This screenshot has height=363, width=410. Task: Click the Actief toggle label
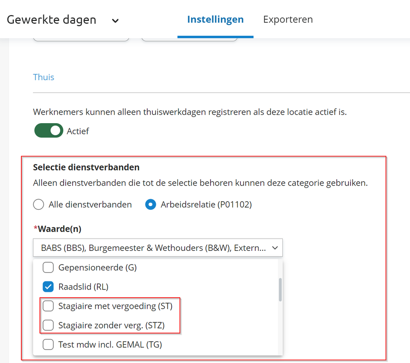[x=78, y=131]
